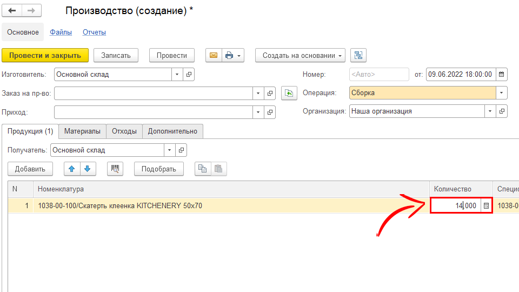519x292 pixels.
Task: Click the Заказ на пр-во input field
Action: [153, 93]
